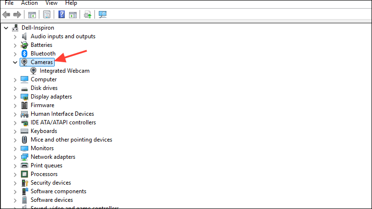Collapse the Dell-Inspiron root node
372x209 pixels.
click(x=6, y=28)
